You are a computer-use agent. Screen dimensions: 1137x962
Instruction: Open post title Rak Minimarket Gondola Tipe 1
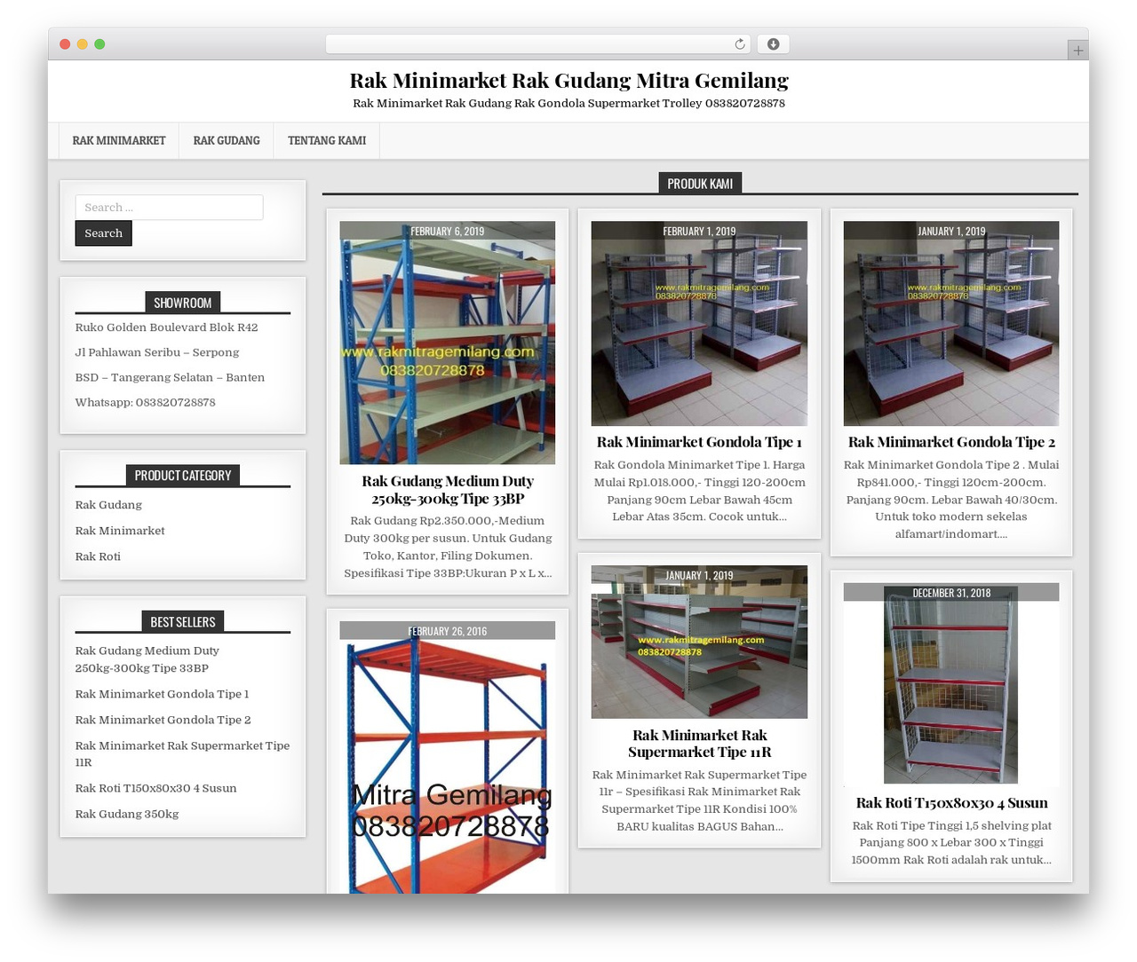[x=699, y=442]
